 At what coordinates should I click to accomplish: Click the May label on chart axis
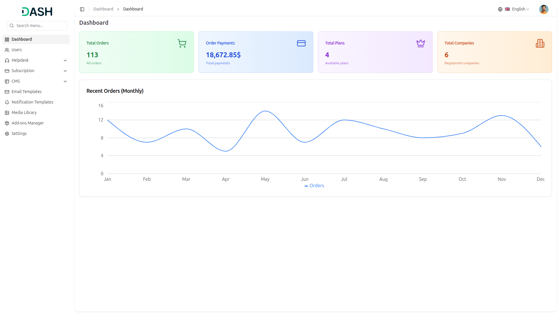(x=265, y=179)
